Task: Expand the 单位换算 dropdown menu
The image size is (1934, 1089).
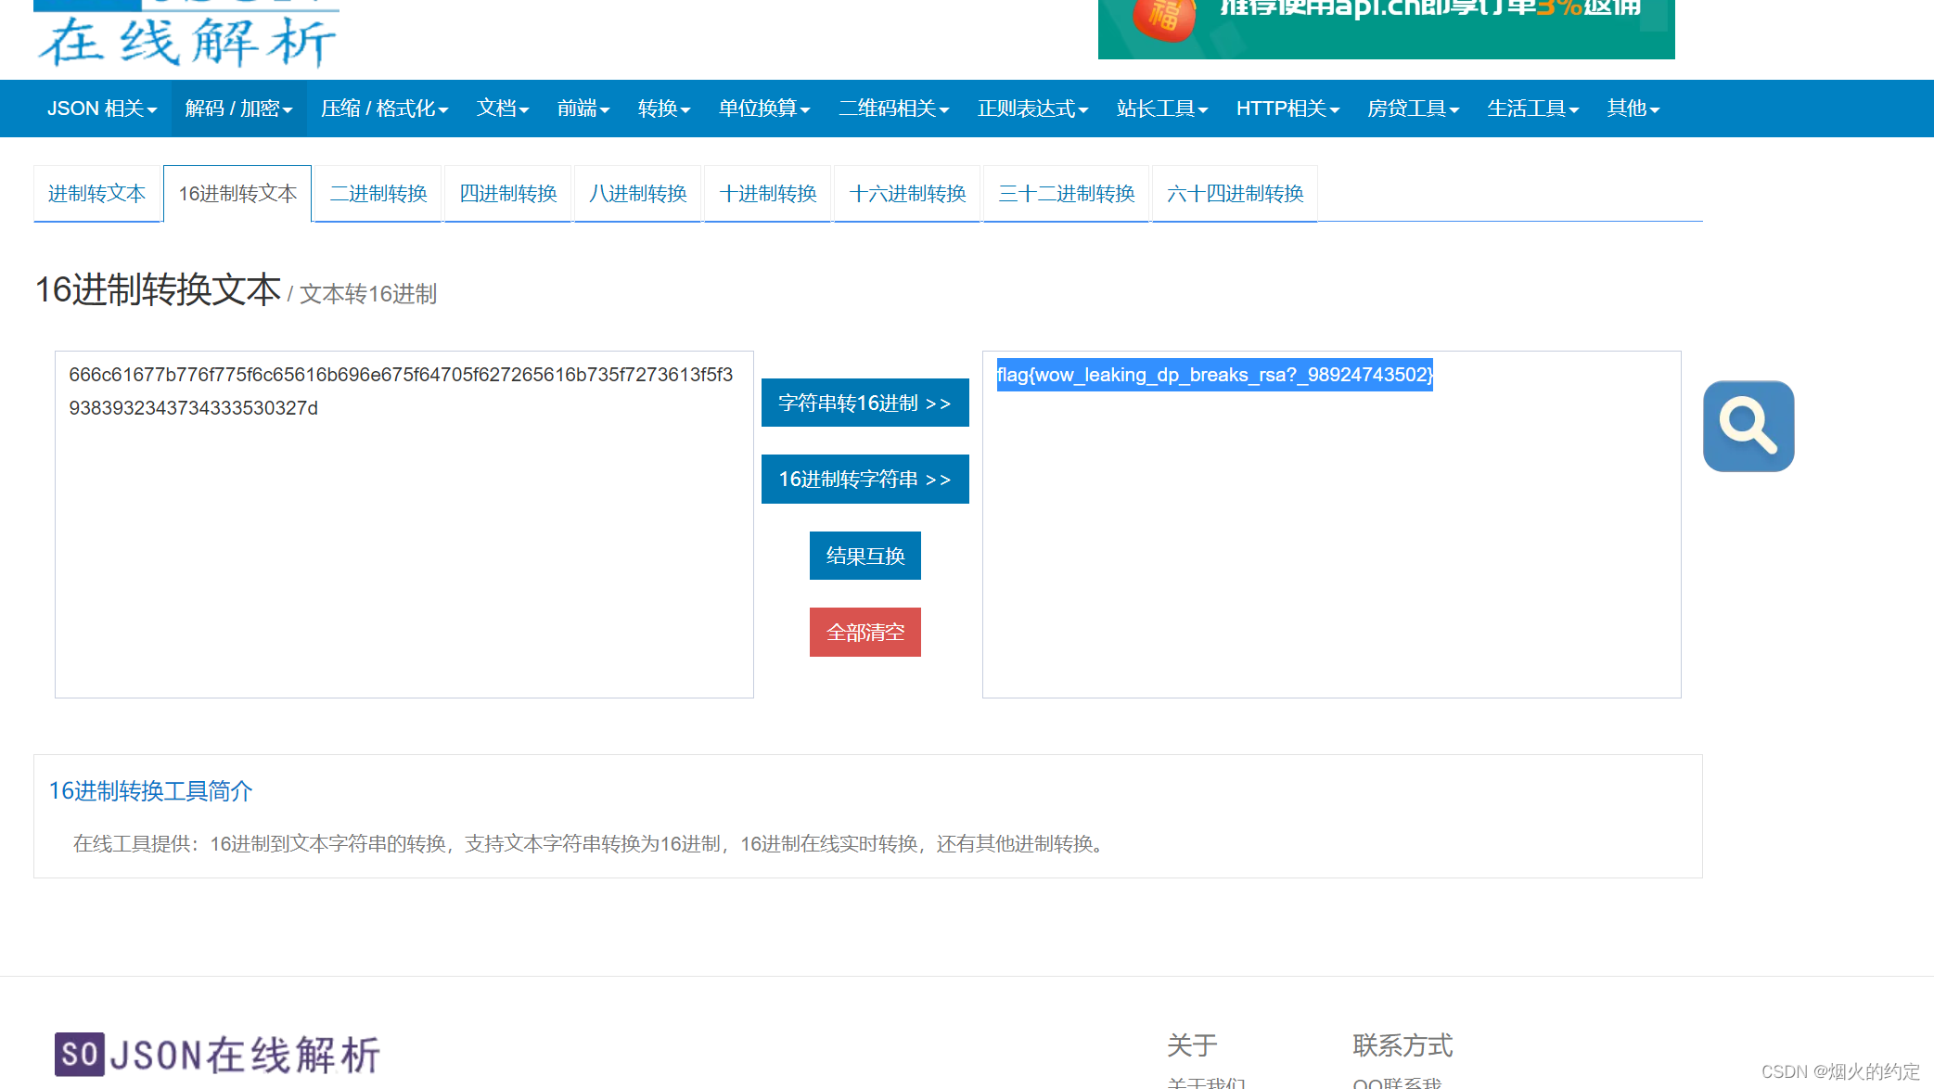Action: [x=764, y=109]
